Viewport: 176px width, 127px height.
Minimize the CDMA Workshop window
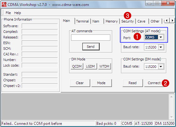click(149, 3)
